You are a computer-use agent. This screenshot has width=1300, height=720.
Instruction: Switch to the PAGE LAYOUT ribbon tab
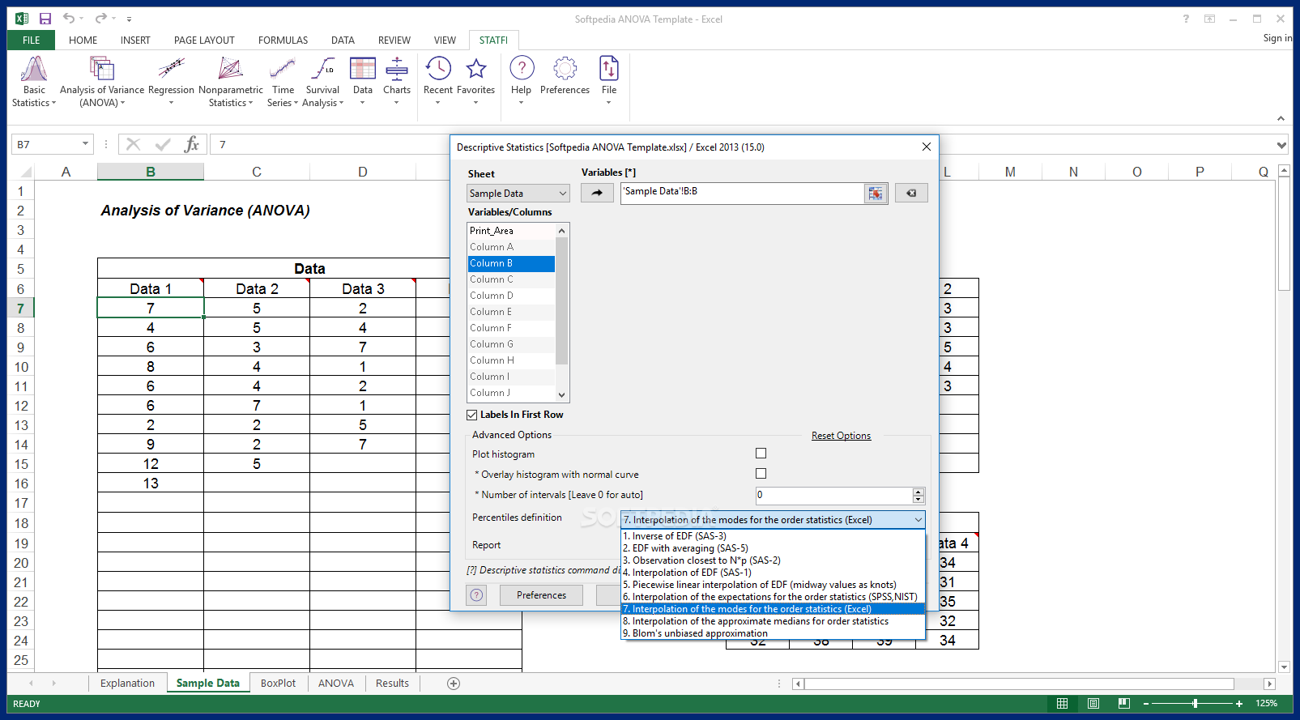point(204,40)
